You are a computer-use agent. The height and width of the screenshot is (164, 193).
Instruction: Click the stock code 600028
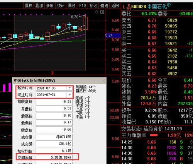click(x=139, y=7)
